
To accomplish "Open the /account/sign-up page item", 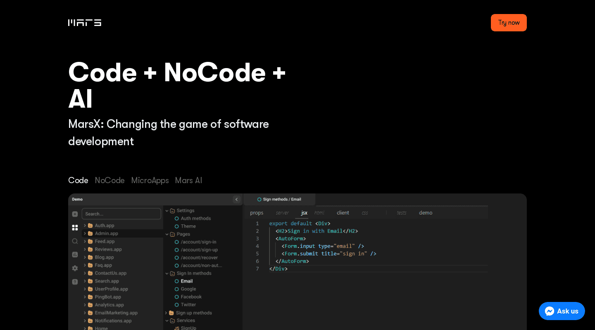I will click(199, 250).
